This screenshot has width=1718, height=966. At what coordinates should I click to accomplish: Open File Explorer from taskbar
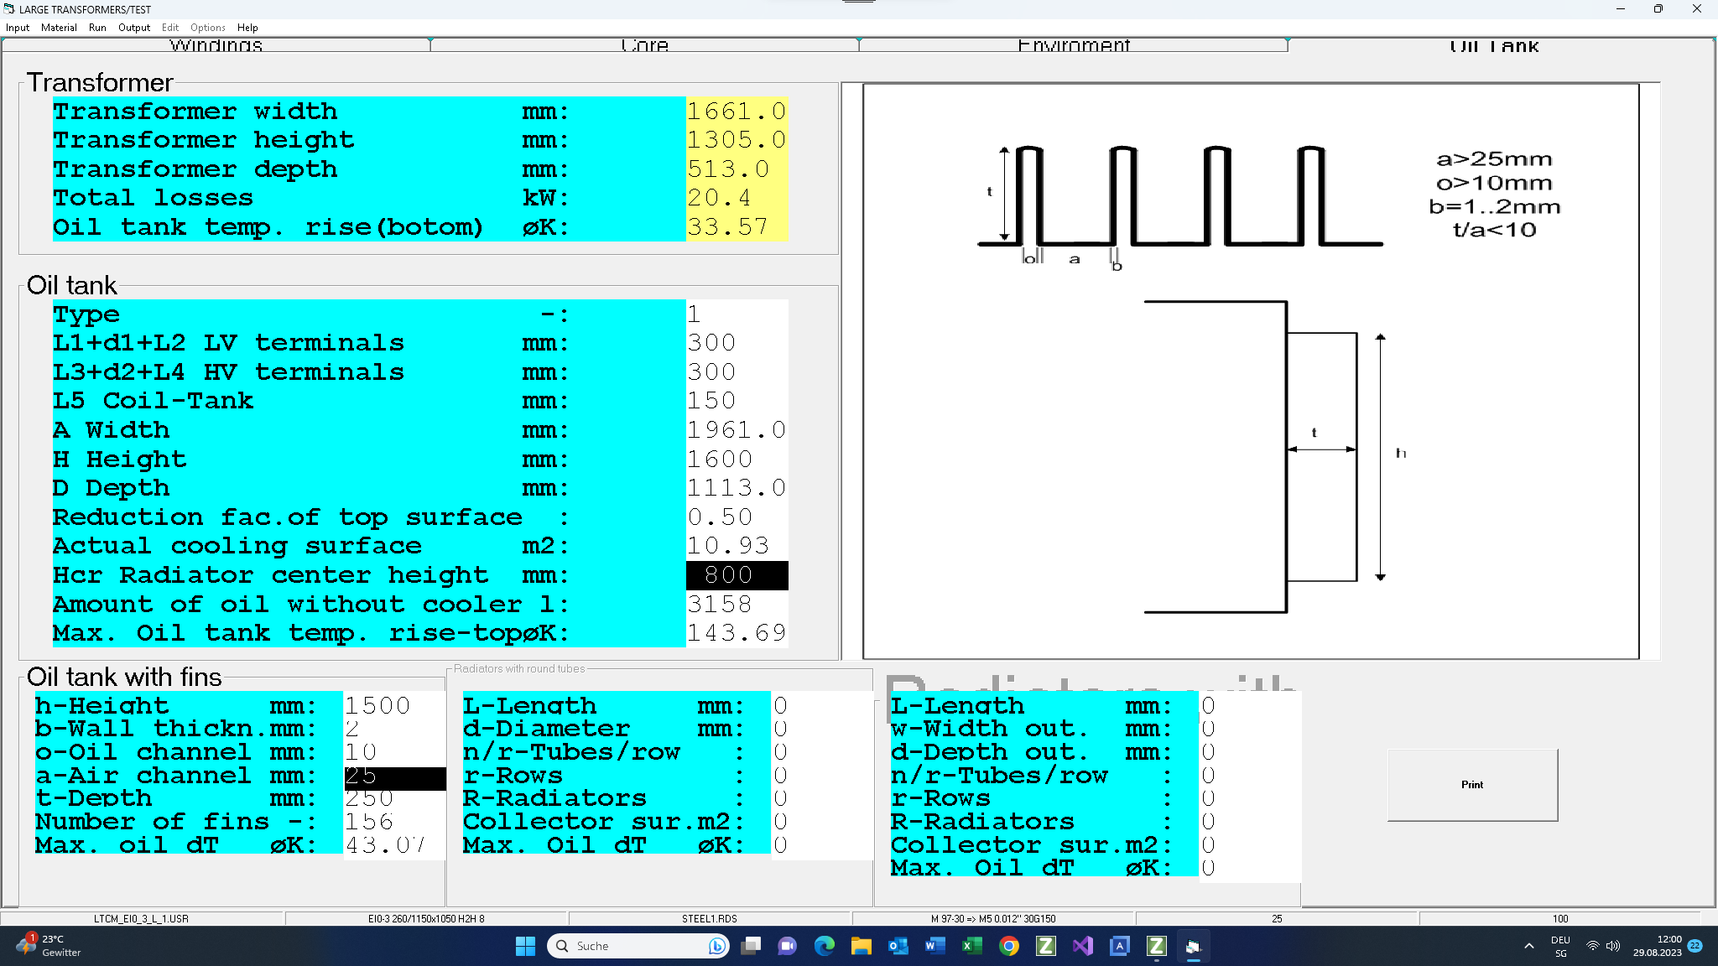(862, 946)
